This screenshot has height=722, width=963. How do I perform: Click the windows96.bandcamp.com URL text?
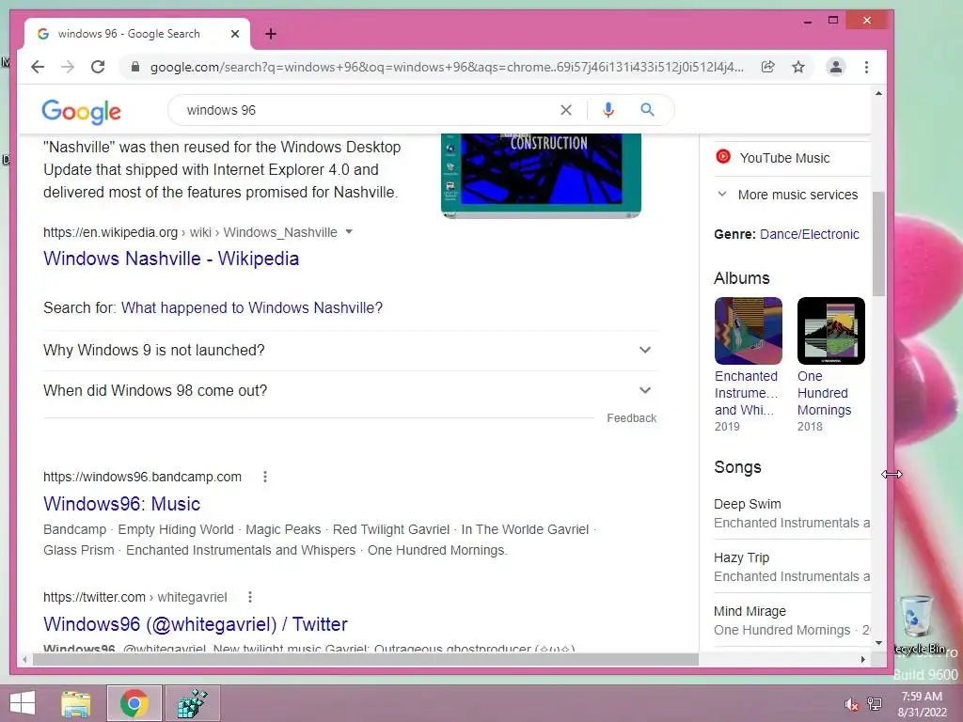pos(143,477)
